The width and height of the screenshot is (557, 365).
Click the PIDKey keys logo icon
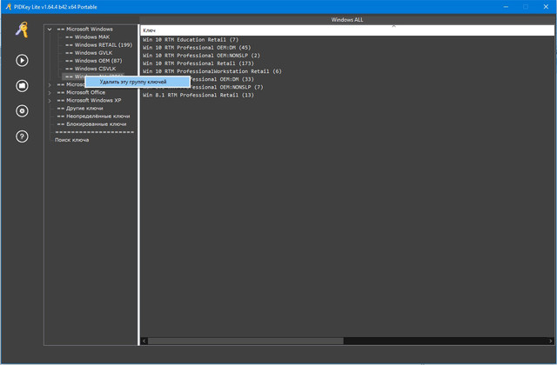click(22, 30)
